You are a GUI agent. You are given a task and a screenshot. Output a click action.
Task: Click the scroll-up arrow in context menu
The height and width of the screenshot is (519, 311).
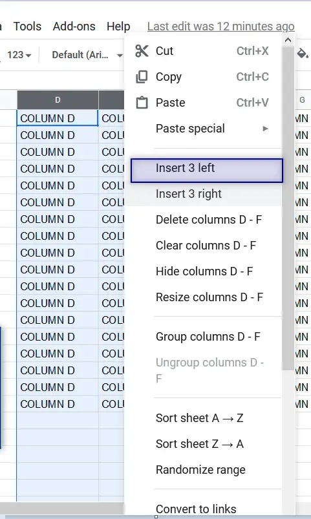pos(288,40)
